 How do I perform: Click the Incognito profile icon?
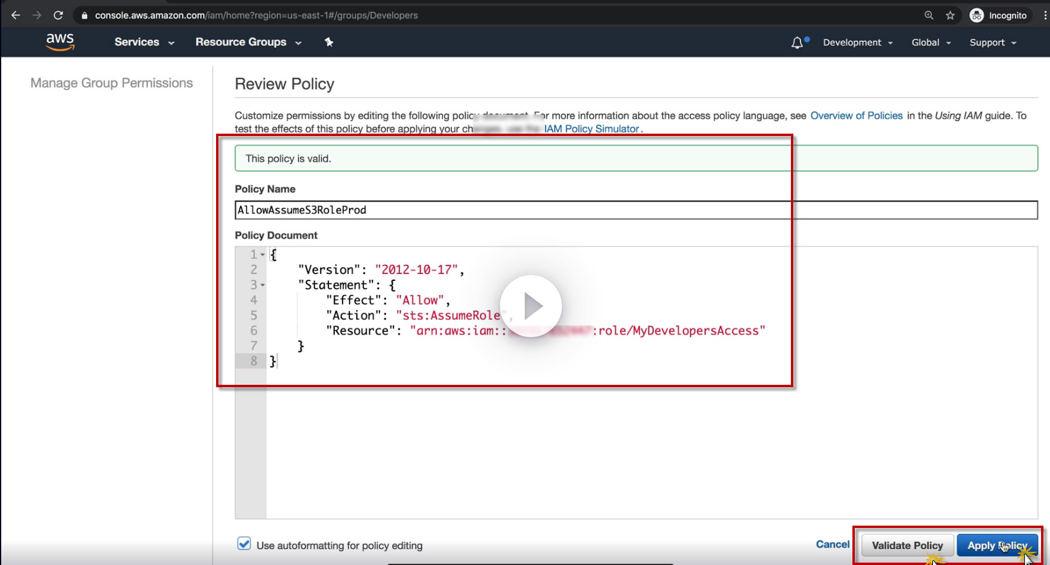pos(977,16)
